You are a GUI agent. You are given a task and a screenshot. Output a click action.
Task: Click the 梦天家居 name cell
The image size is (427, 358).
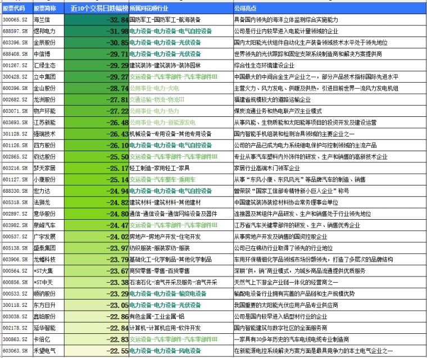[x=48, y=169]
